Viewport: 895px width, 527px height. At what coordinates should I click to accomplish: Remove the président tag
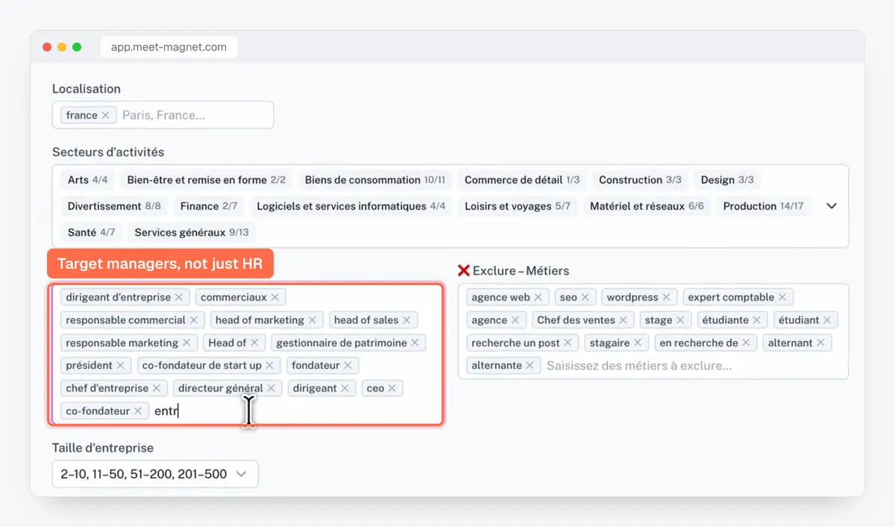coord(121,365)
